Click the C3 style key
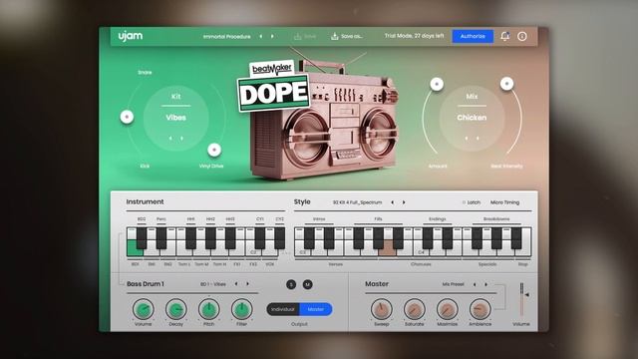Screen dimensions: 638x359 pos(302,252)
